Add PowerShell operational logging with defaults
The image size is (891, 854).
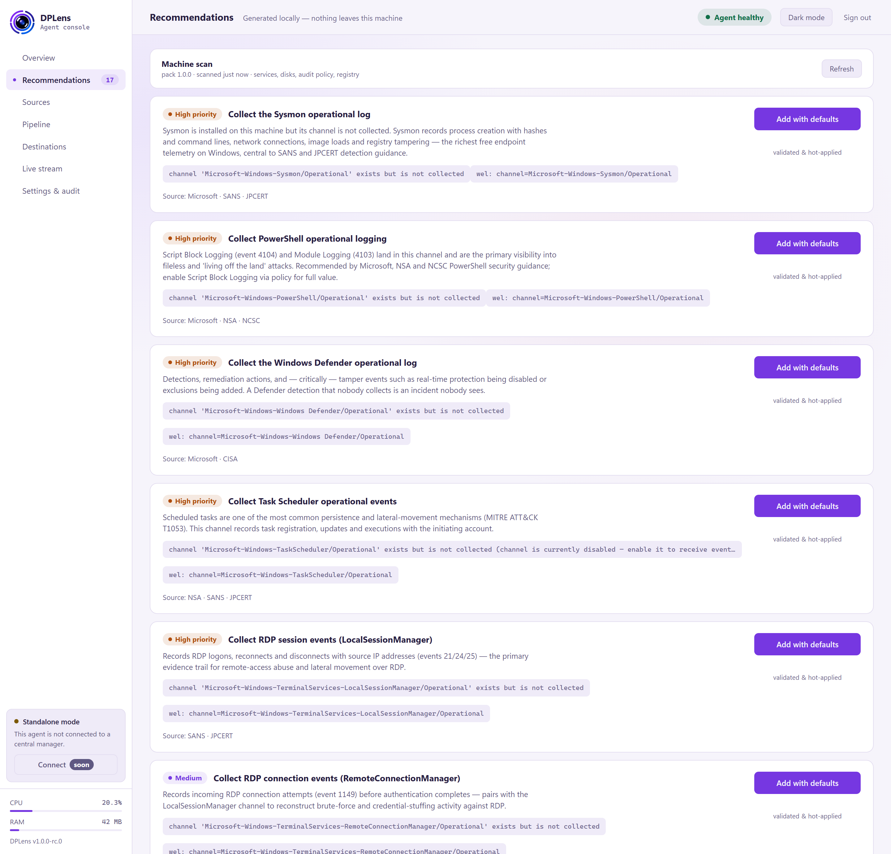coord(807,243)
